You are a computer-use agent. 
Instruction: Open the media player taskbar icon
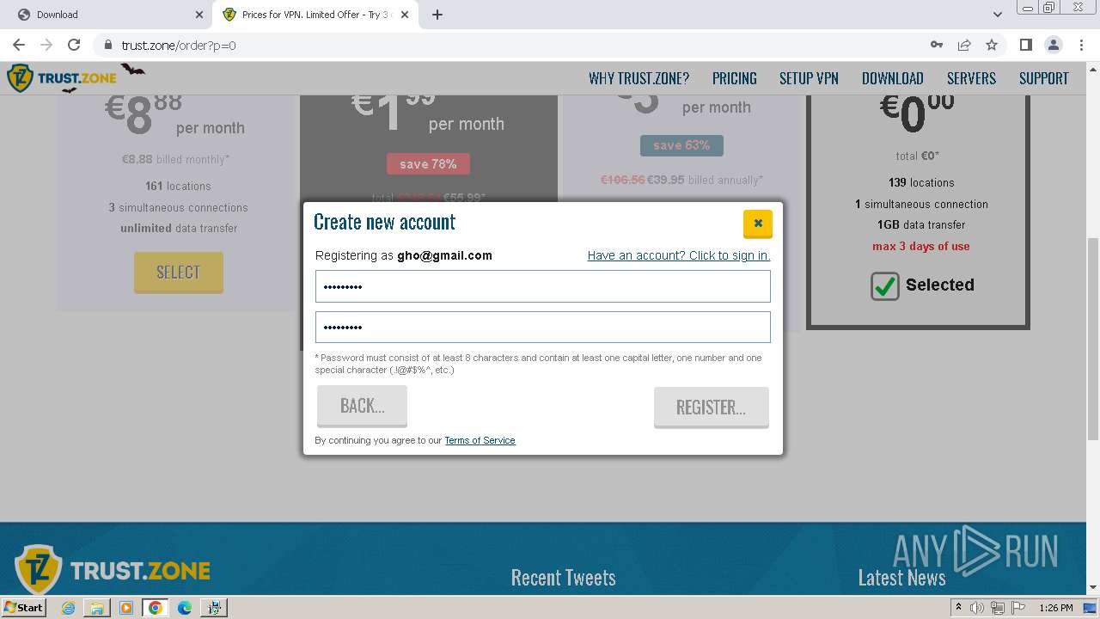[x=126, y=608]
